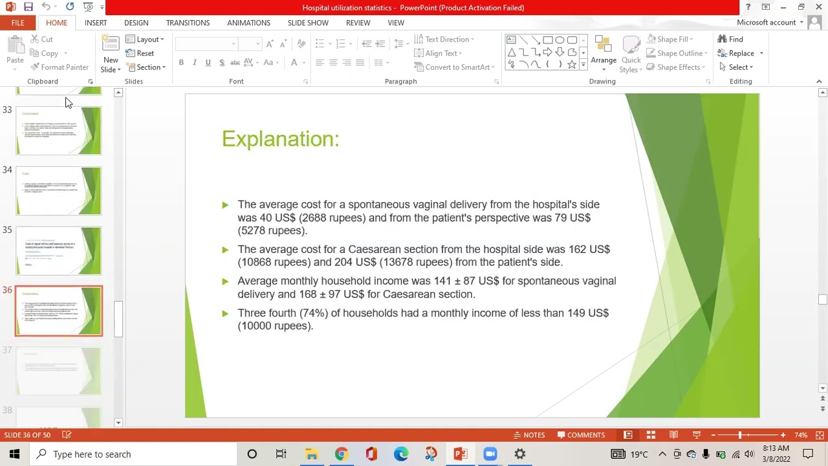Open PowerPoint Help question mark

748,7
